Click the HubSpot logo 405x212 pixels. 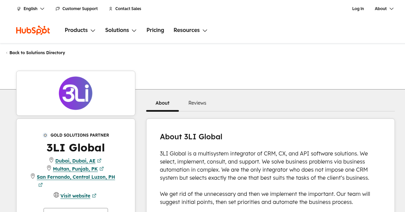33,30
